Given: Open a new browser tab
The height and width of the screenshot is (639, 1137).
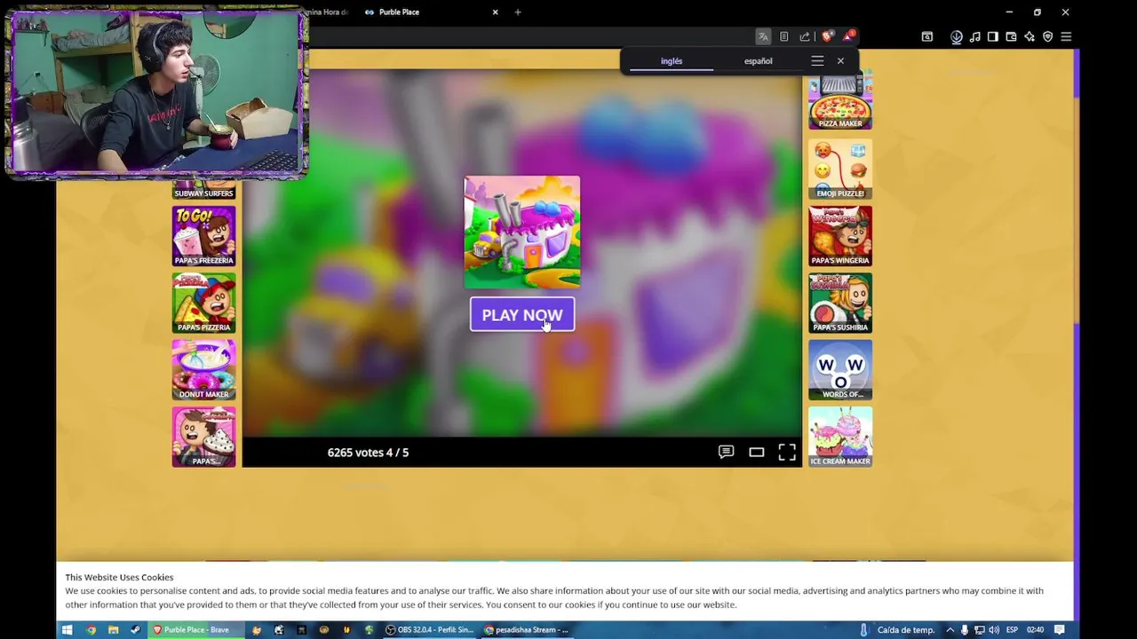Looking at the screenshot, I should [518, 12].
